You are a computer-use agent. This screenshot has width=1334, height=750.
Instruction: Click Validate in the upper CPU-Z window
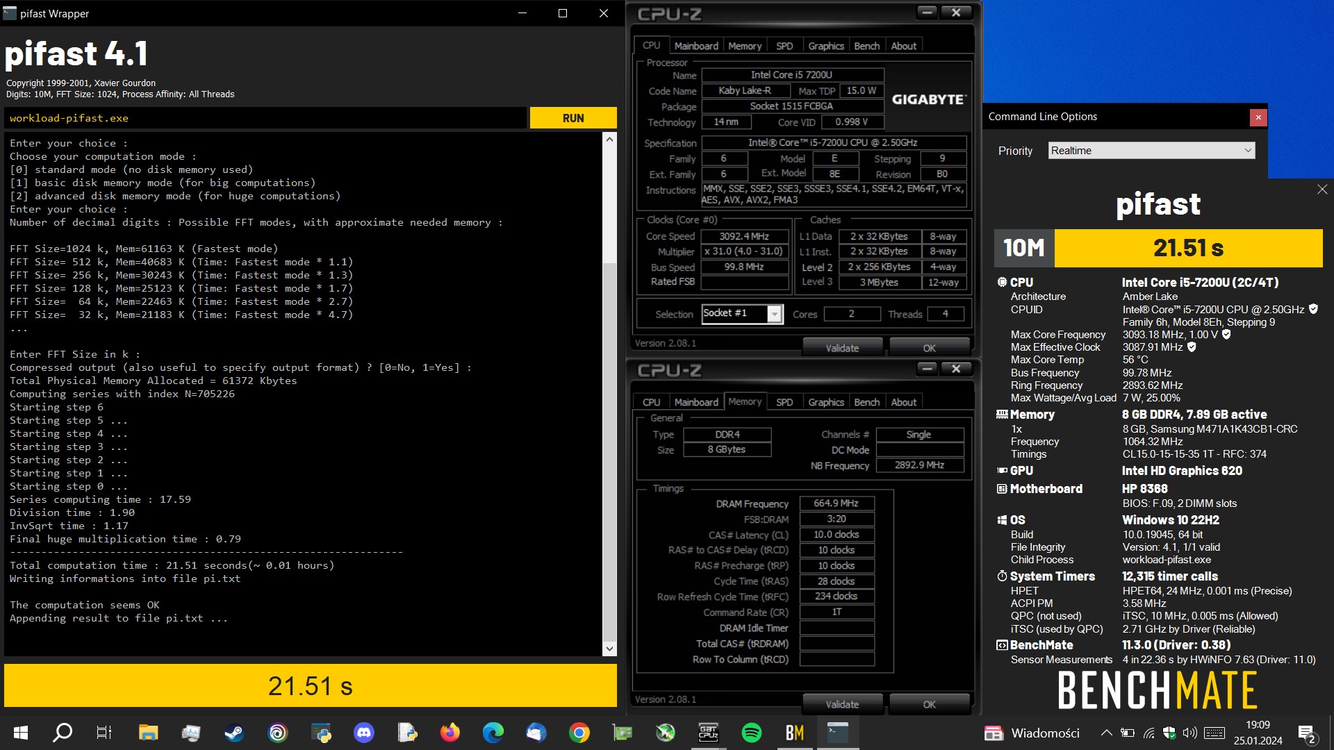click(842, 348)
